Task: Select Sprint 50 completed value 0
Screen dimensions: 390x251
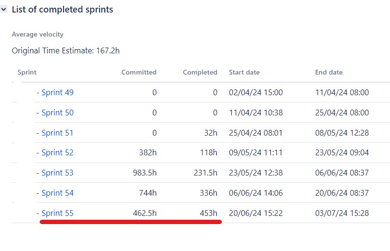Action: [215, 113]
